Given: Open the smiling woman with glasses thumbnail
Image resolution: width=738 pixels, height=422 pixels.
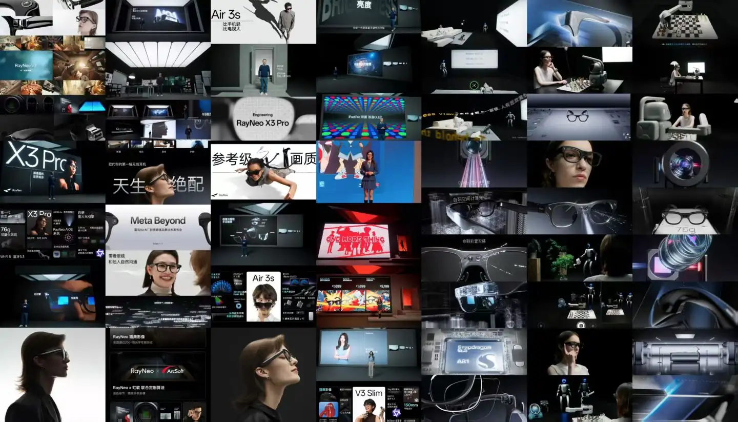Looking at the screenshot, I should point(158,273).
